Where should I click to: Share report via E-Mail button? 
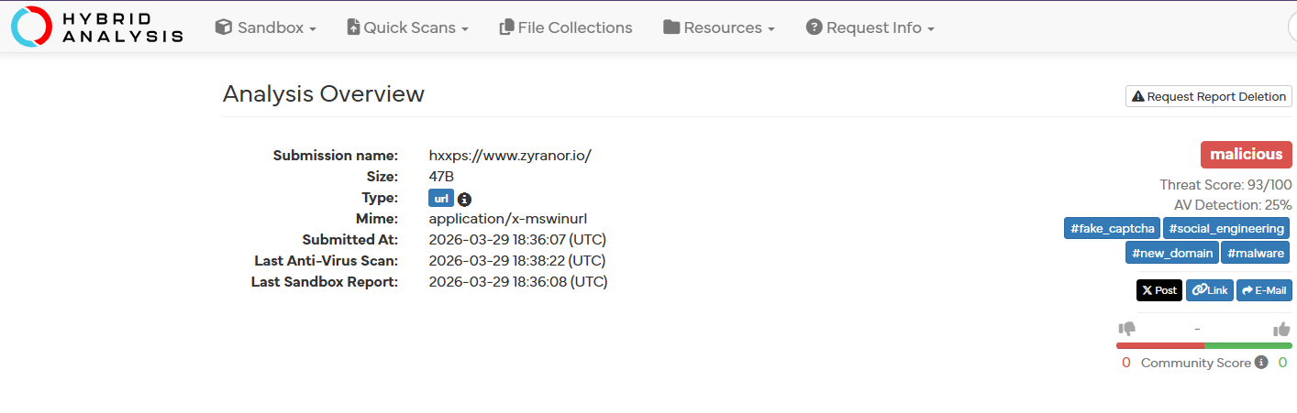tap(1264, 290)
